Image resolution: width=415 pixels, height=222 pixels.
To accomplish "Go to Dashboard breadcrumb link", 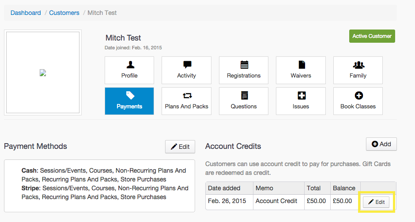I will click(x=26, y=13).
